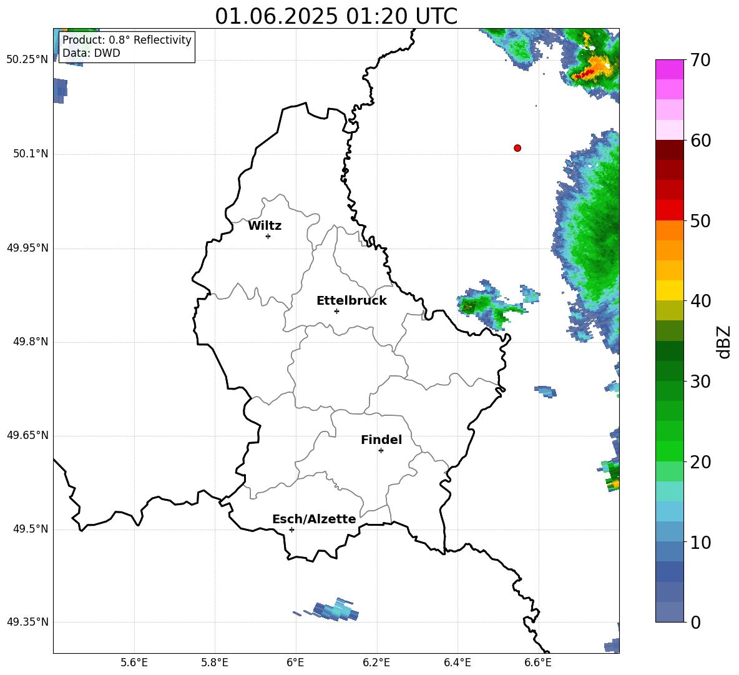Click the 60 tick on colorbar

(x=700, y=140)
